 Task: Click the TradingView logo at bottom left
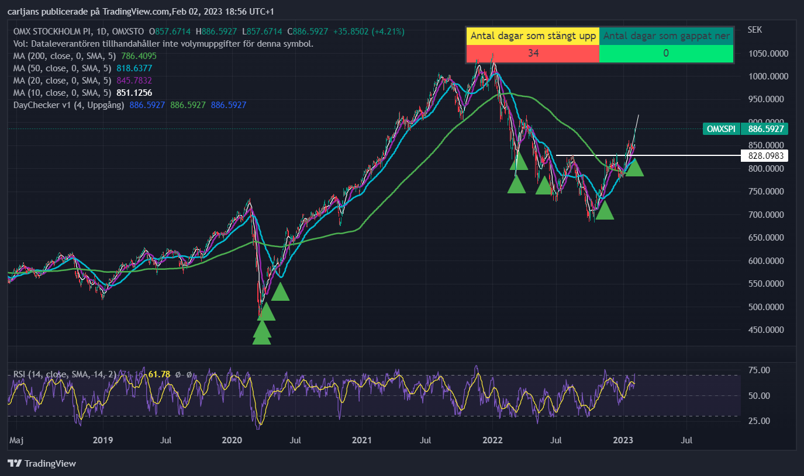pos(42,463)
